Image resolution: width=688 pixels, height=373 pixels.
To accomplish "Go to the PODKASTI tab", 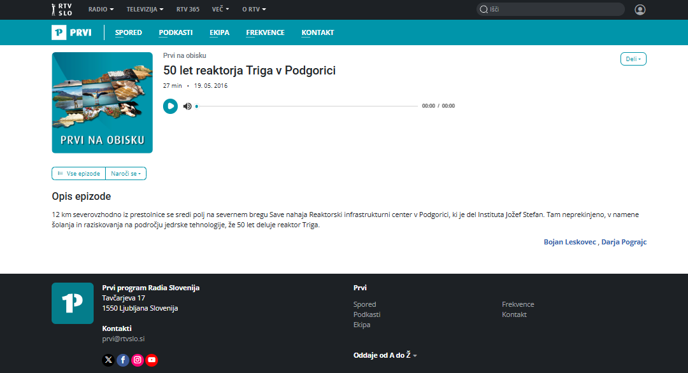I will pos(176,32).
